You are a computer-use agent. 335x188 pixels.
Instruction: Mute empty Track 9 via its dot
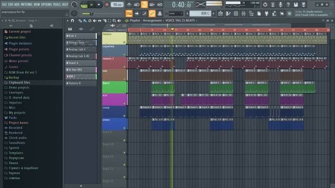tap(125, 140)
